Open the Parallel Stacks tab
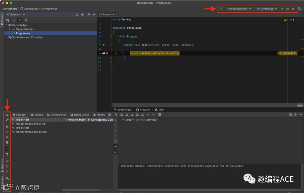This screenshot has height=193, width=304. 57,115
